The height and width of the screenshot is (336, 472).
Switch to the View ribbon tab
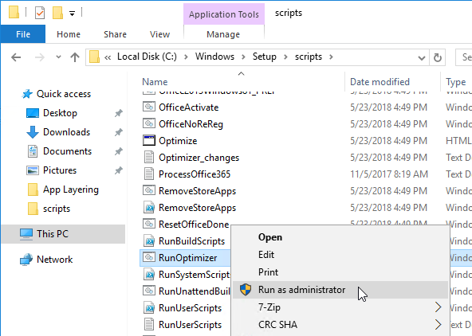click(x=159, y=34)
